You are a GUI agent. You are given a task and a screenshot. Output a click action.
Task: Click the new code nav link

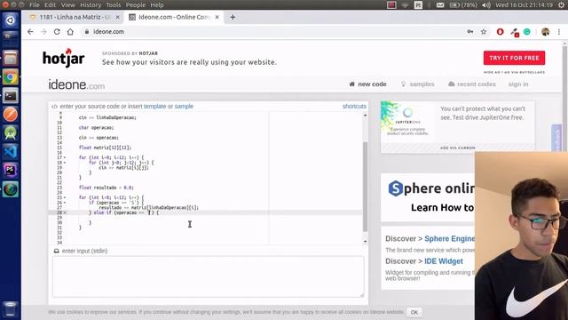[367, 84]
